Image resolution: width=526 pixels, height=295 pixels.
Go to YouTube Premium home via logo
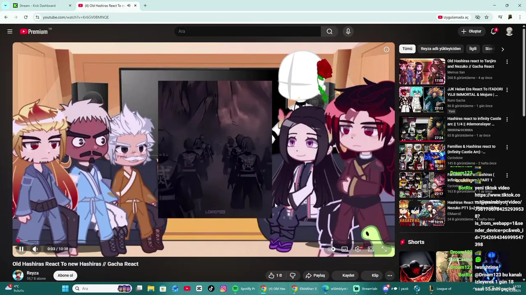35,32
